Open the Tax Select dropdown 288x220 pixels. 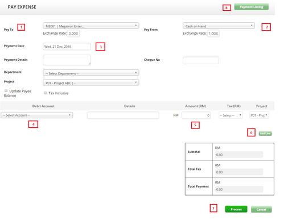point(231,115)
